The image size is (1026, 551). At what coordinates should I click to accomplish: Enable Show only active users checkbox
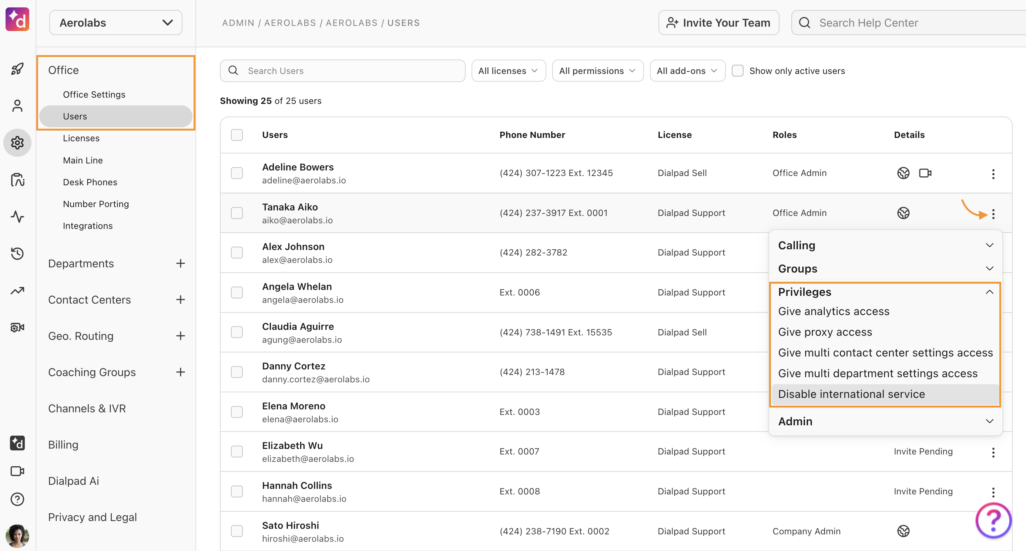pyautogui.click(x=737, y=71)
